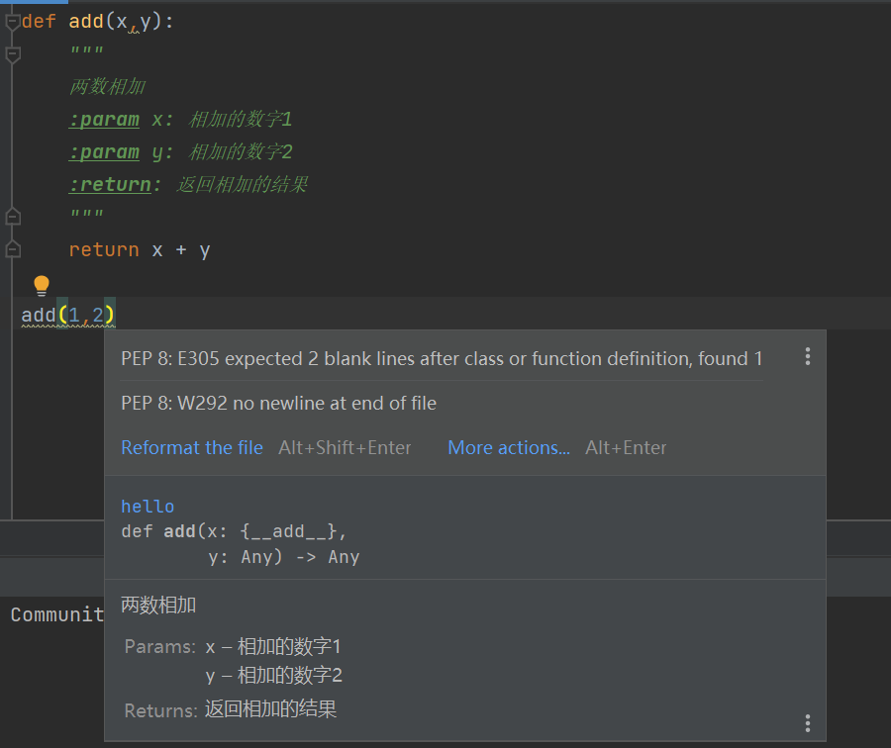
Task: Collapse add function using def line fold marker
Action: [13, 22]
